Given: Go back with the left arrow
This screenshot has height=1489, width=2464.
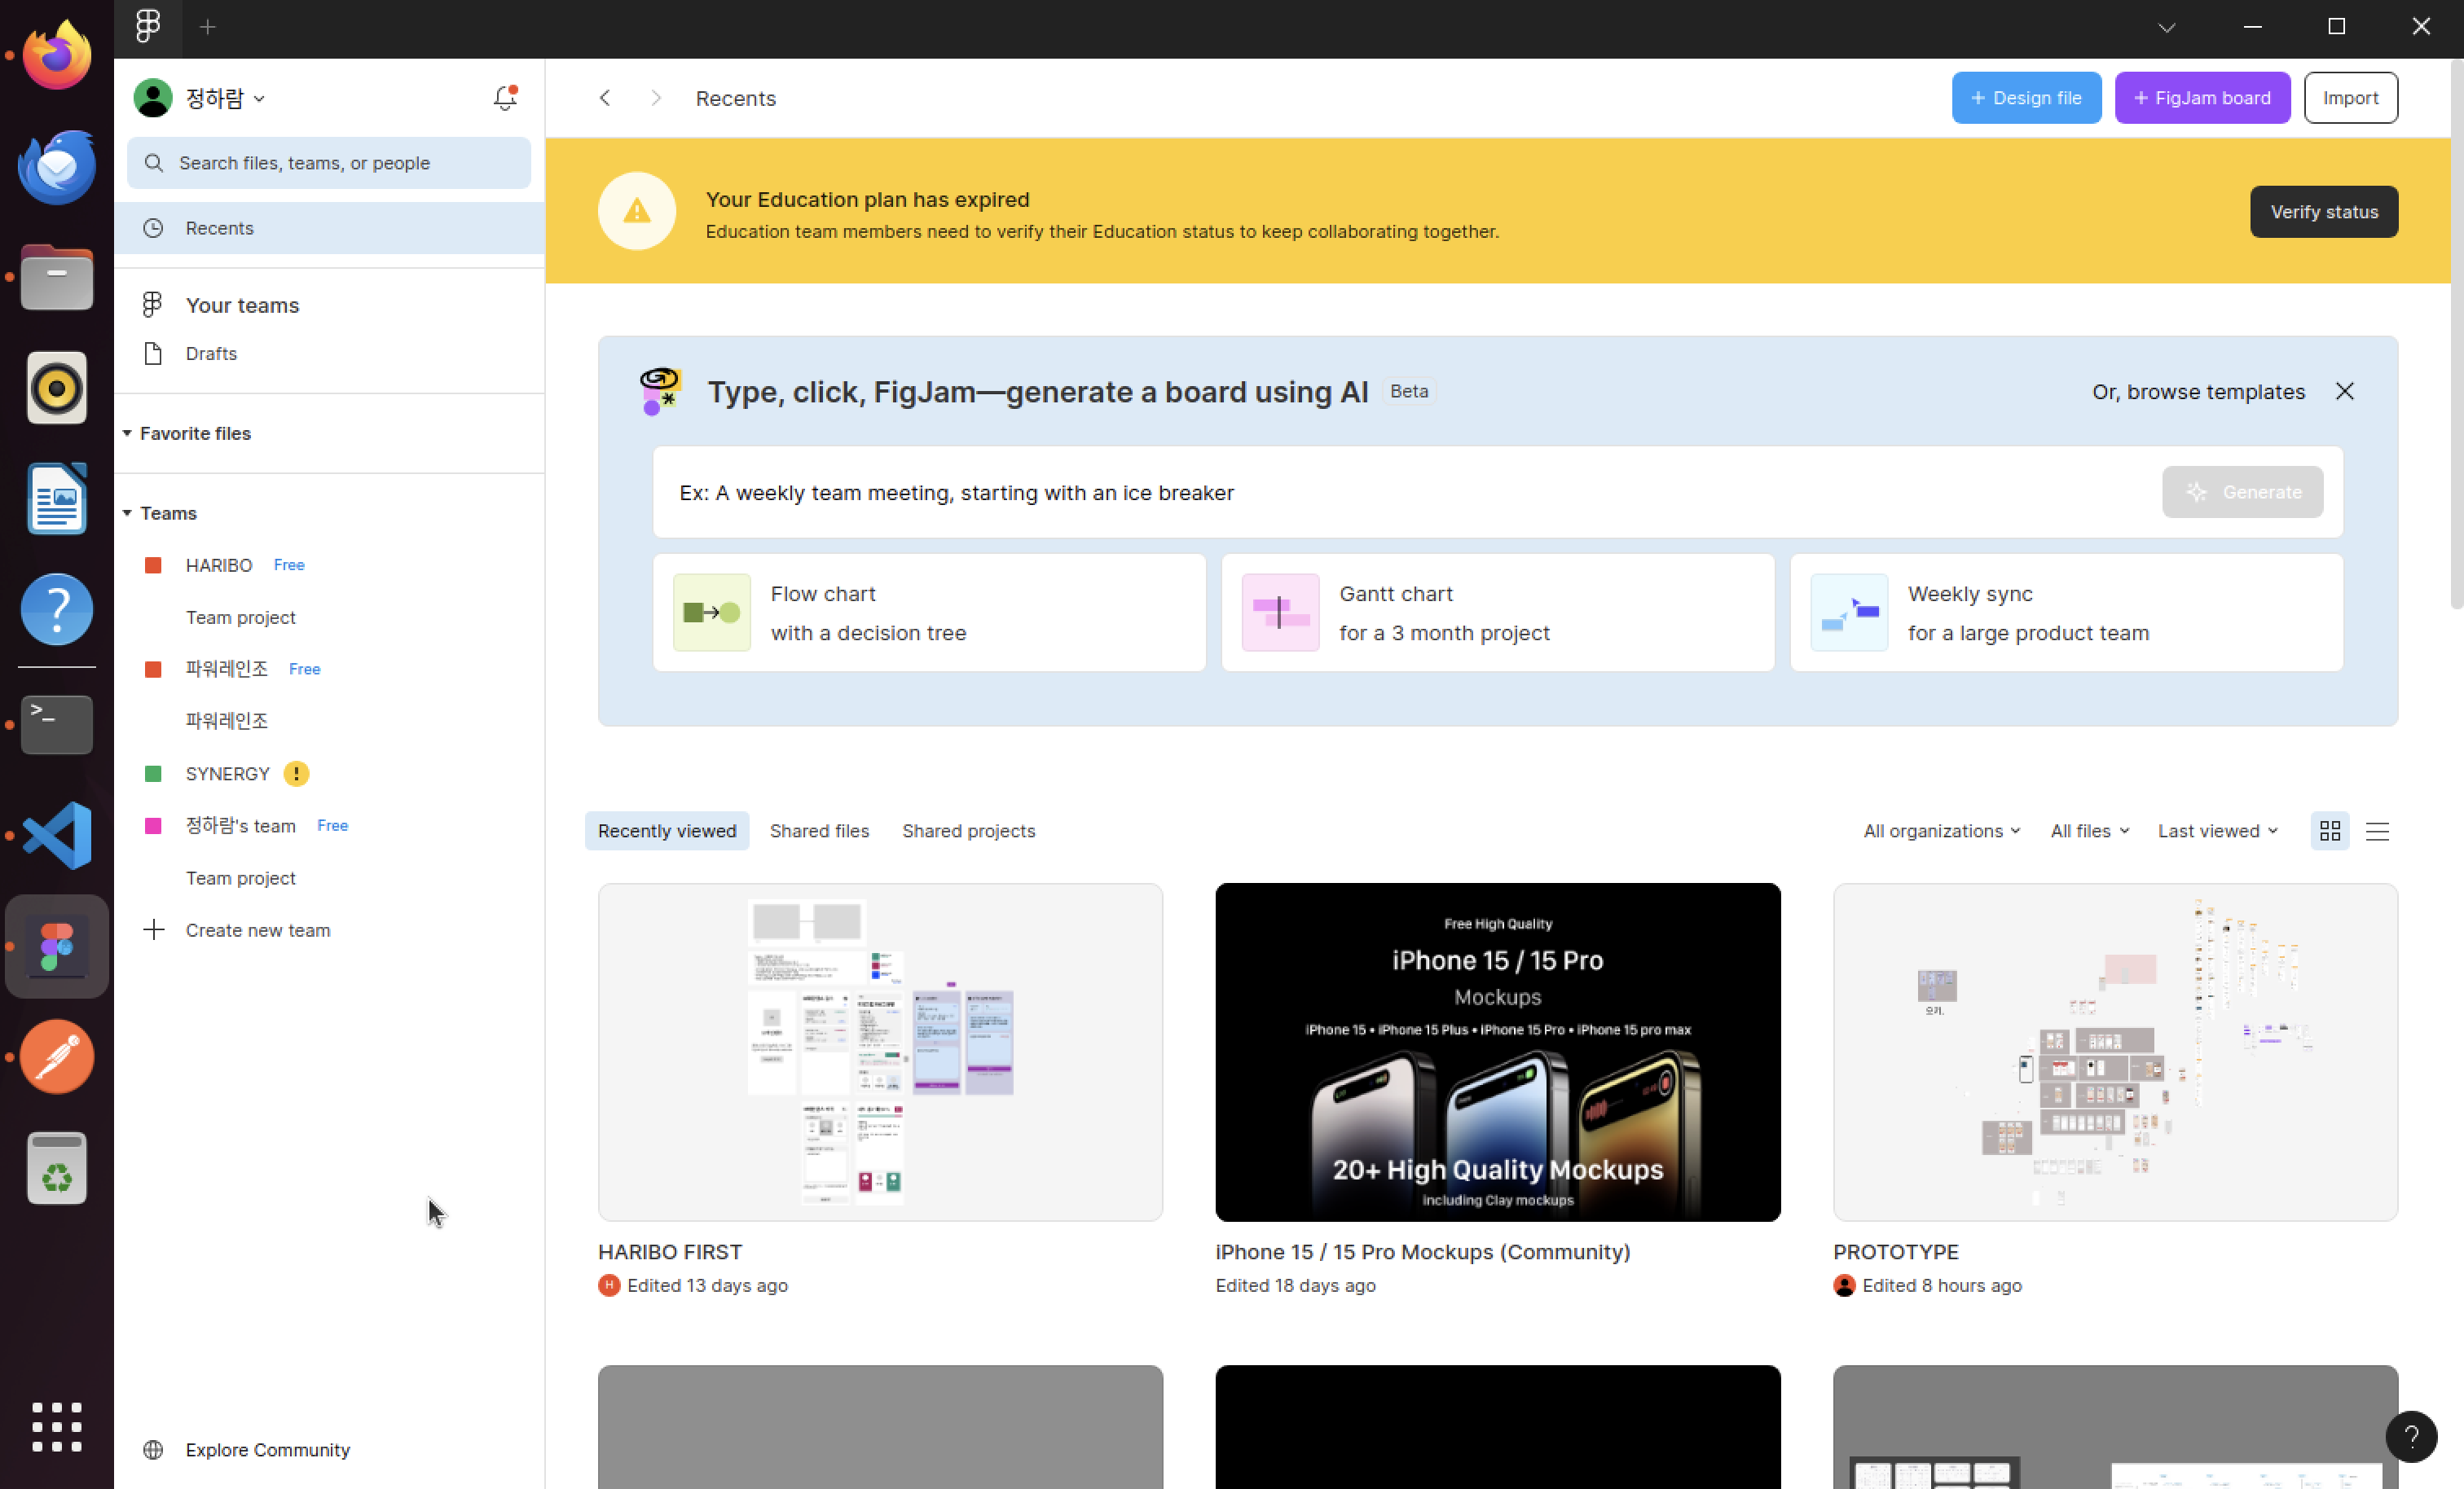Looking at the screenshot, I should 605,98.
